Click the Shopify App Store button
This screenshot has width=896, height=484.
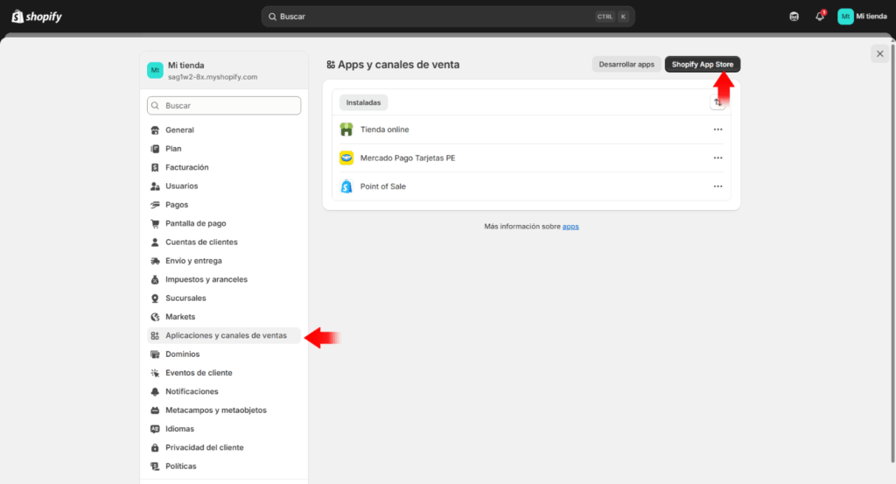pyautogui.click(x=703, y=65)
